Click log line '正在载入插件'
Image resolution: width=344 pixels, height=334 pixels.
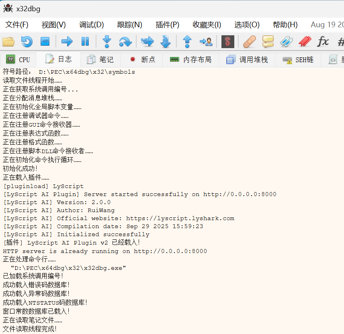pos(26,177)
